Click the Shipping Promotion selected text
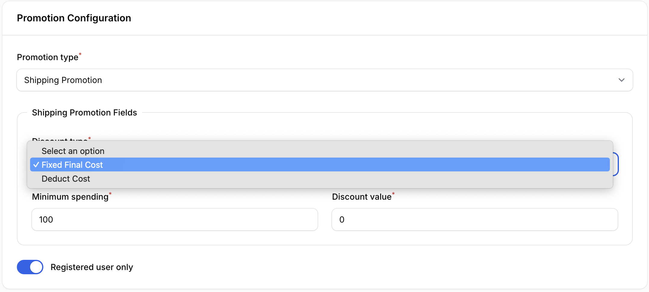 tap(63, 80)
